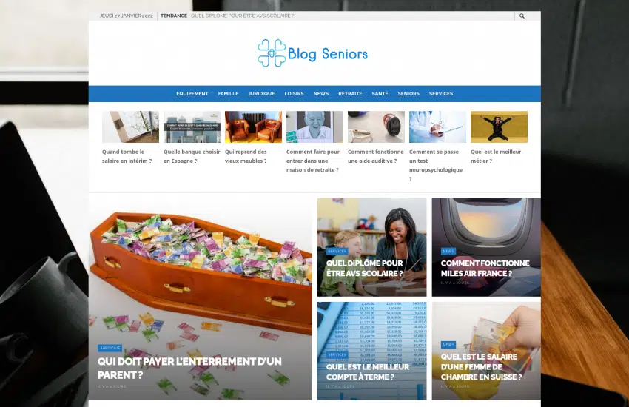Open the leather armchairs thumbnail image
The width and height of the screenshot is (629, 407).
click(253, 127)
